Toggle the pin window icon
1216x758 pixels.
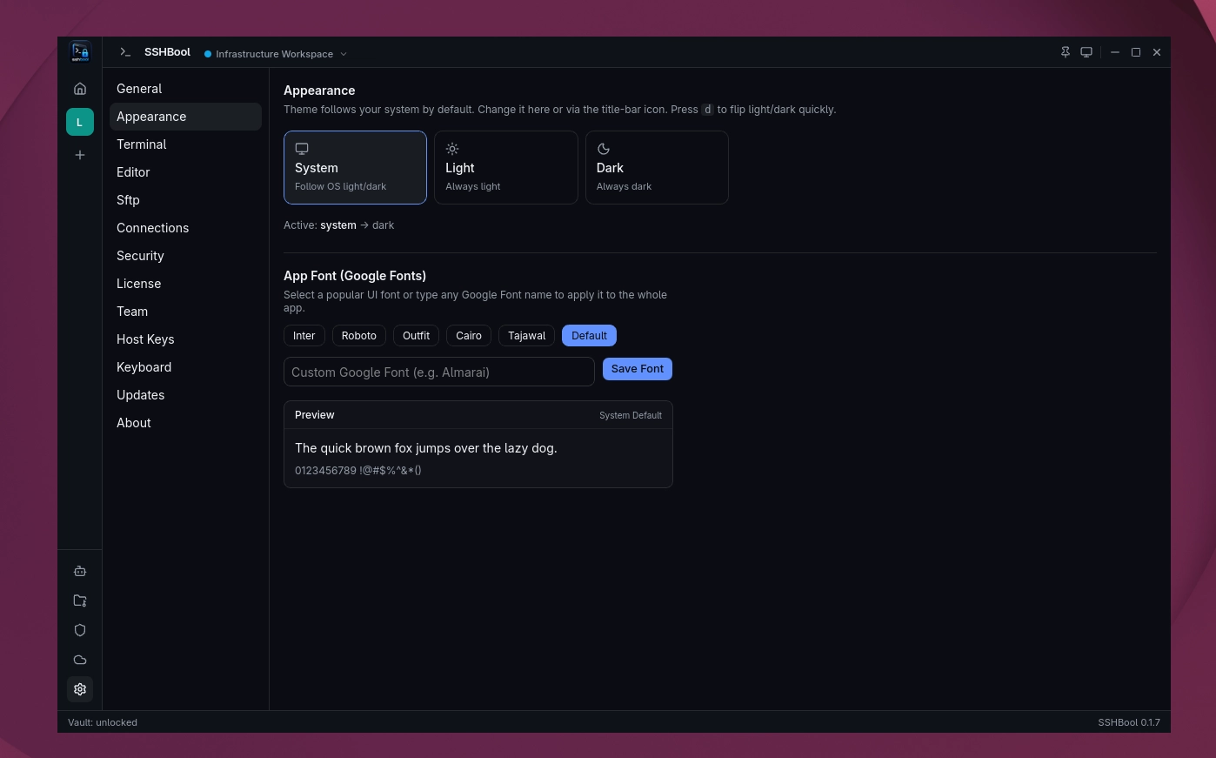1066,52
